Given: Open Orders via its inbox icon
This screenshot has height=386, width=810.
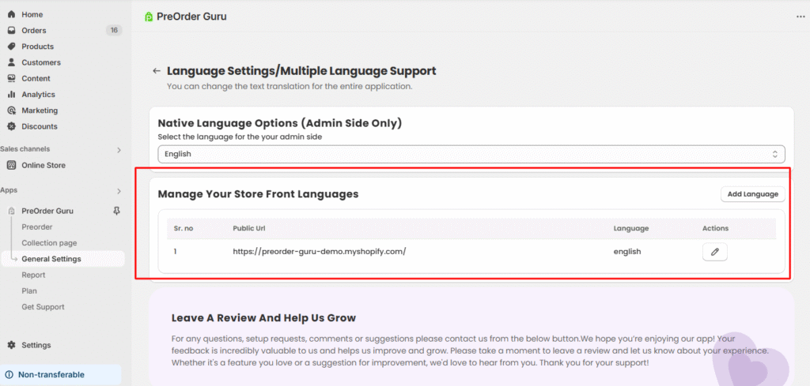Looking at the screenshot, I should (x=12, y=31).
